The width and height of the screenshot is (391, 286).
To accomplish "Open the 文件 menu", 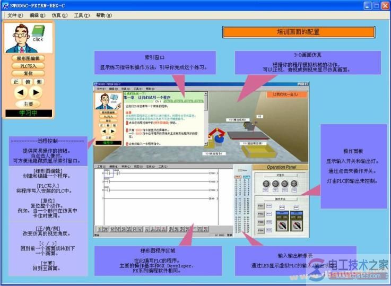I will pyautogui.click(x=15, y=15).
